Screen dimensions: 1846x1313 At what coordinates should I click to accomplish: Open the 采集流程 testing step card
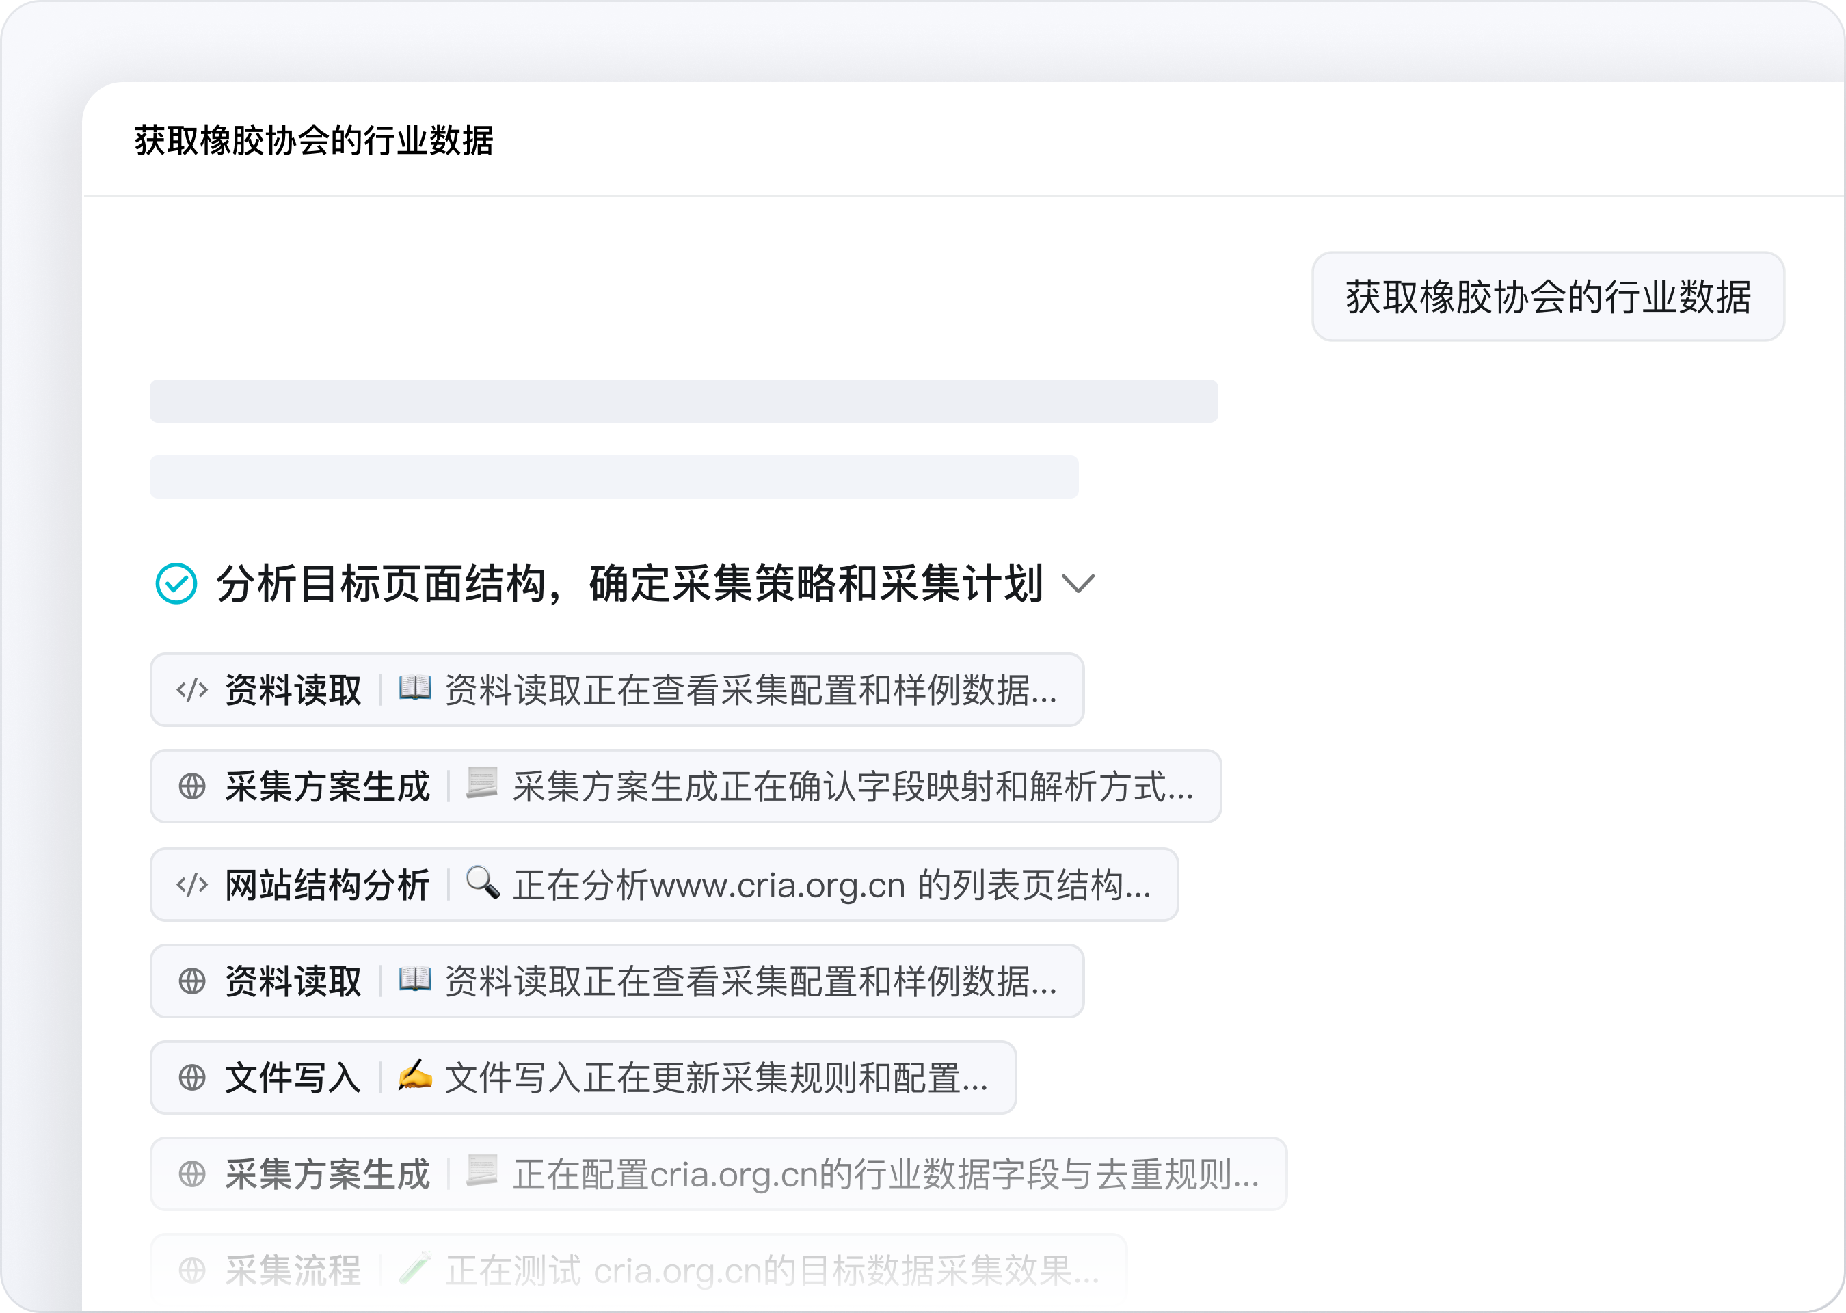click(x=639, y=1270)
